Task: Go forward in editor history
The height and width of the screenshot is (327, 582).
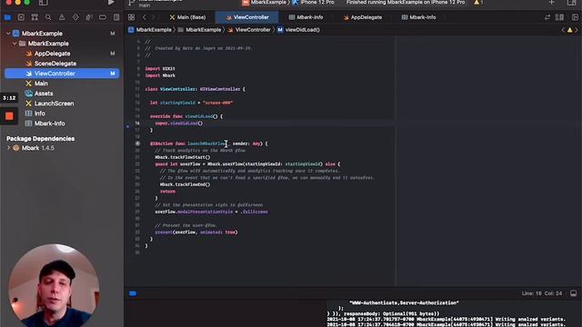Action: (x=153, y=17)
